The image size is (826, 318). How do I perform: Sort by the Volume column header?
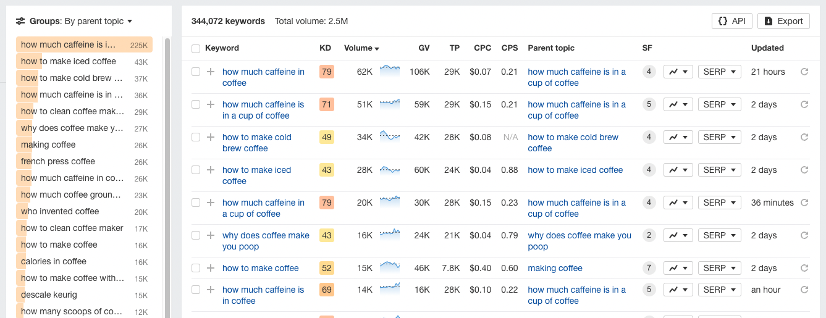pyautogui.click(x=361, y=48)
